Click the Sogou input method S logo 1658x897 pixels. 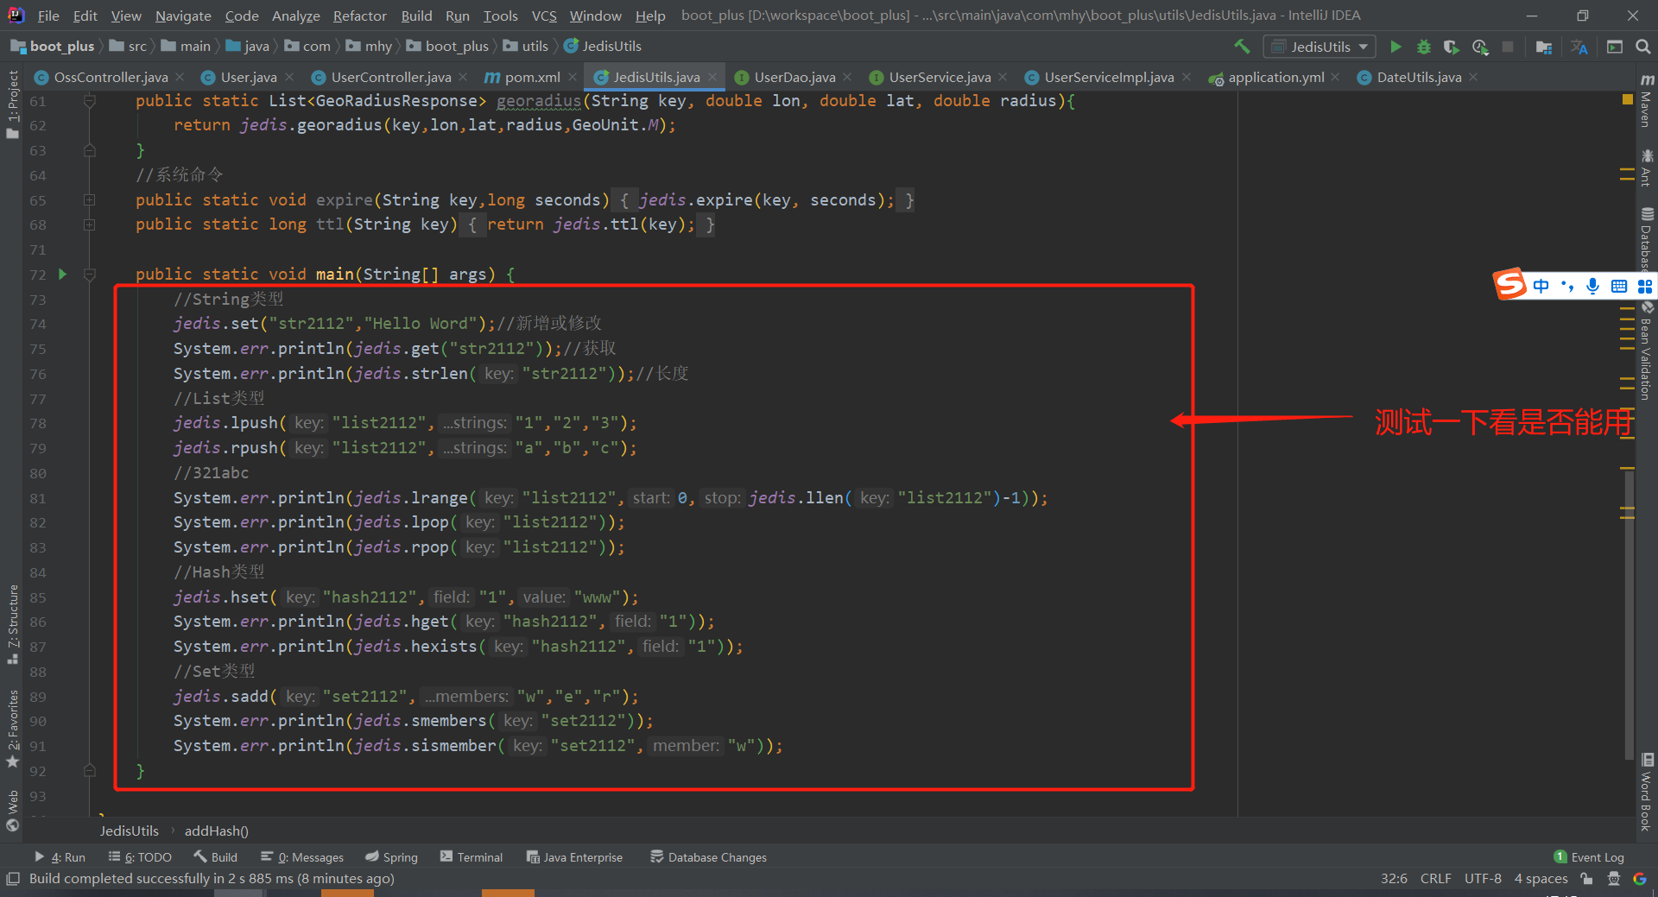(1510, 284)
